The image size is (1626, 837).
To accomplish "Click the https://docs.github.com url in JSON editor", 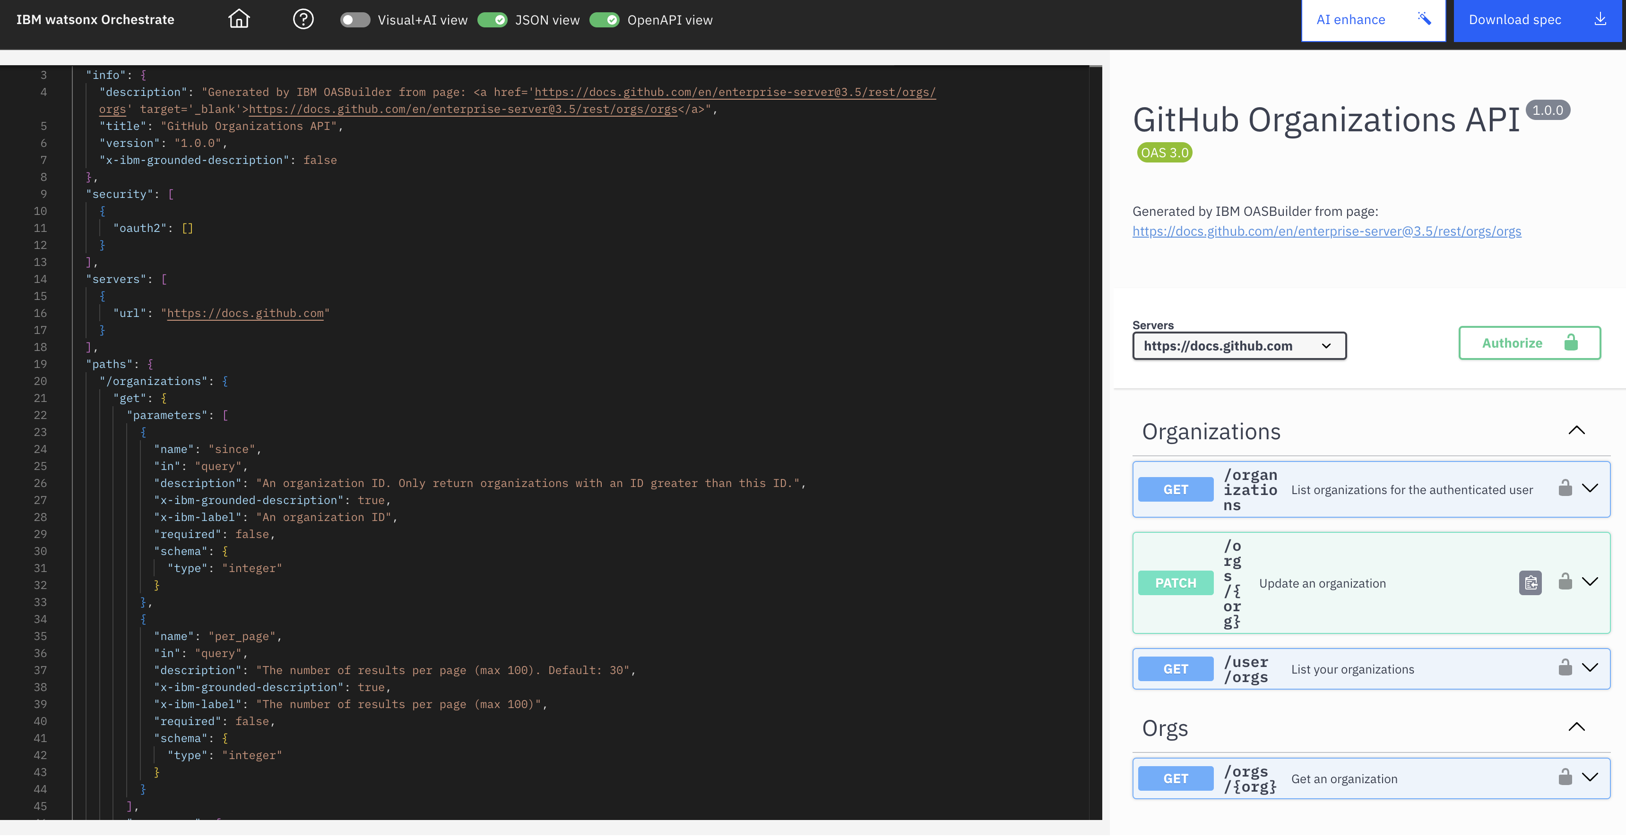I will [245, 314].
